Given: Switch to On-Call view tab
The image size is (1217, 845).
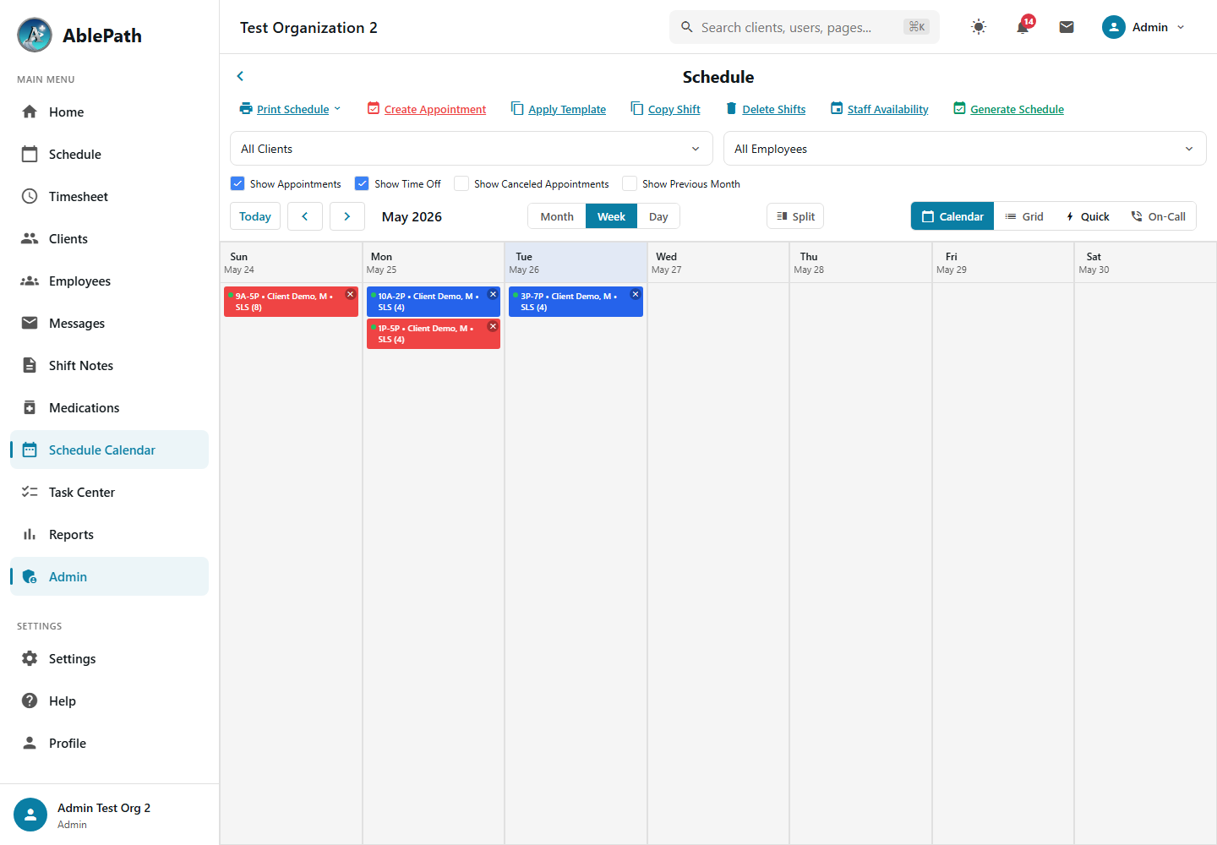Looking at the screenshot, I should click(1159, 216).
